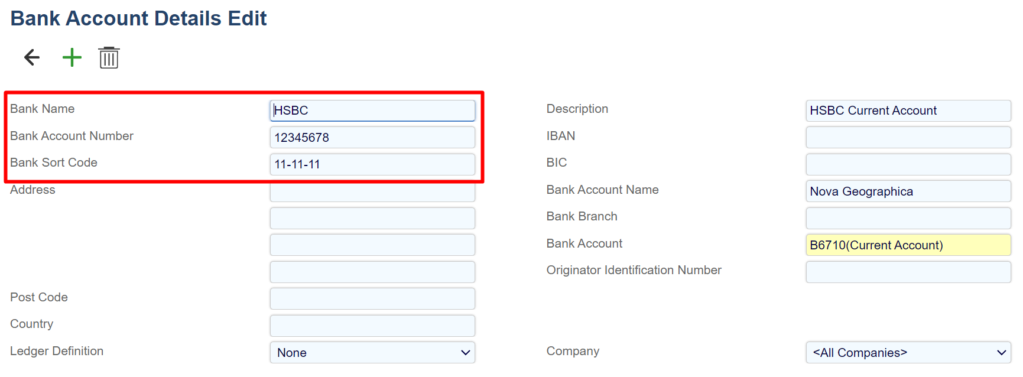Click the IBAN input field
Screen dimensions: 1023x377
point(908,137)
